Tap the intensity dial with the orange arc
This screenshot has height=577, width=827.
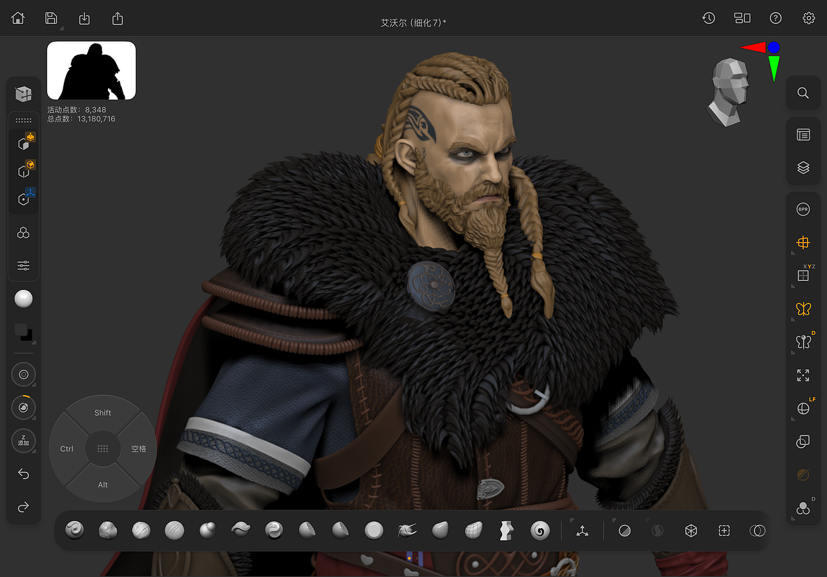coord(23,407)
